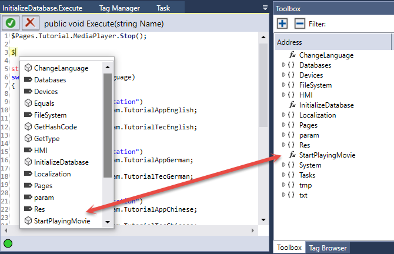
Task: Select StartPlayingMovie in Toolbox tree
Action: 327,155
